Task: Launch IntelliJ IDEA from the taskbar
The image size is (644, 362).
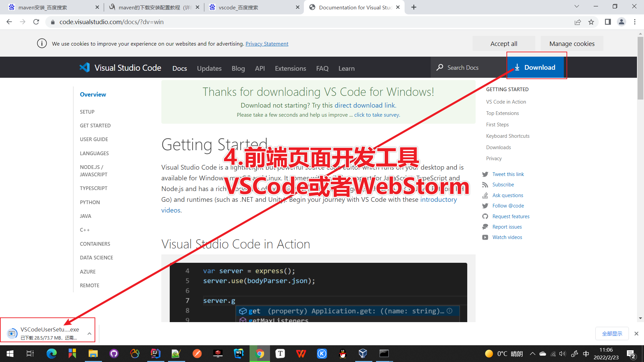Action: click(156, 354)
